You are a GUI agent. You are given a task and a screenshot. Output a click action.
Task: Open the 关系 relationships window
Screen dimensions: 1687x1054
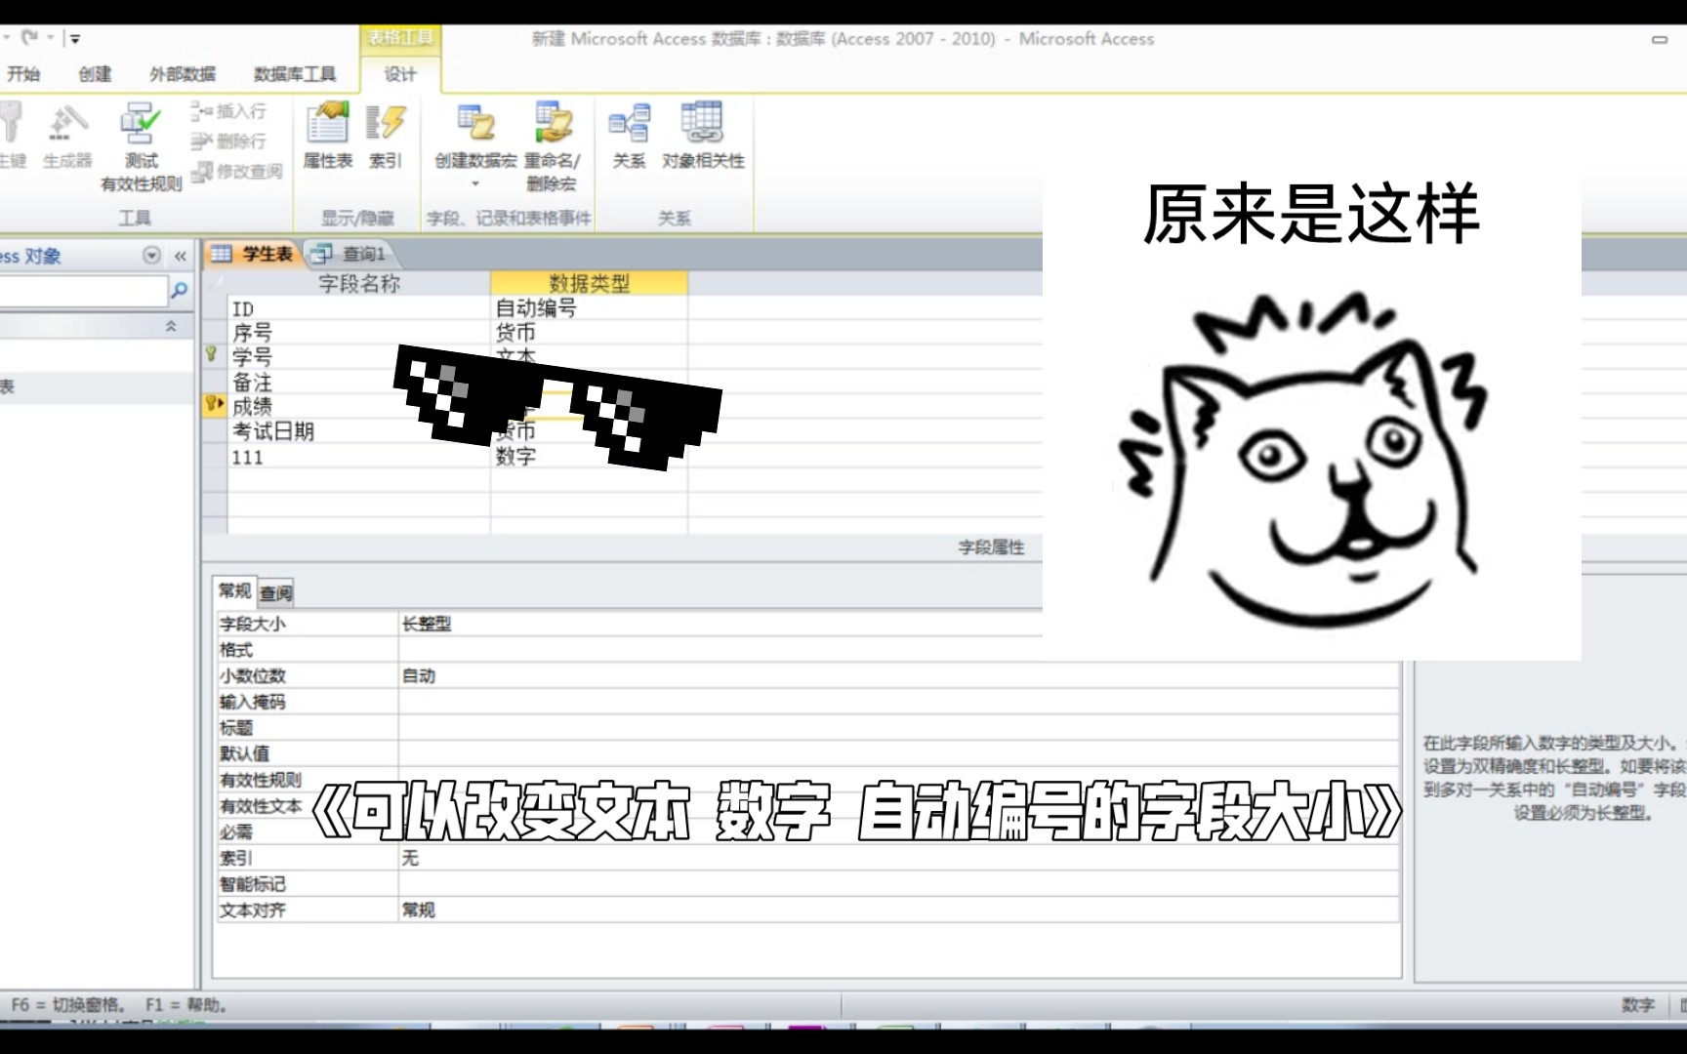[x=629, y=136]
